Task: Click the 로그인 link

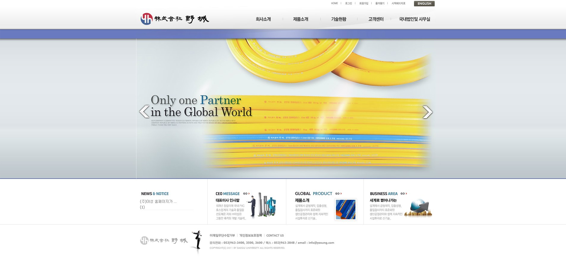Action: 348,4
